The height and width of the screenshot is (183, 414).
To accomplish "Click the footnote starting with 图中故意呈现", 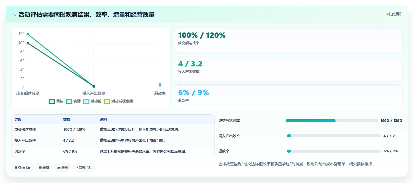I will click(296, 164).
